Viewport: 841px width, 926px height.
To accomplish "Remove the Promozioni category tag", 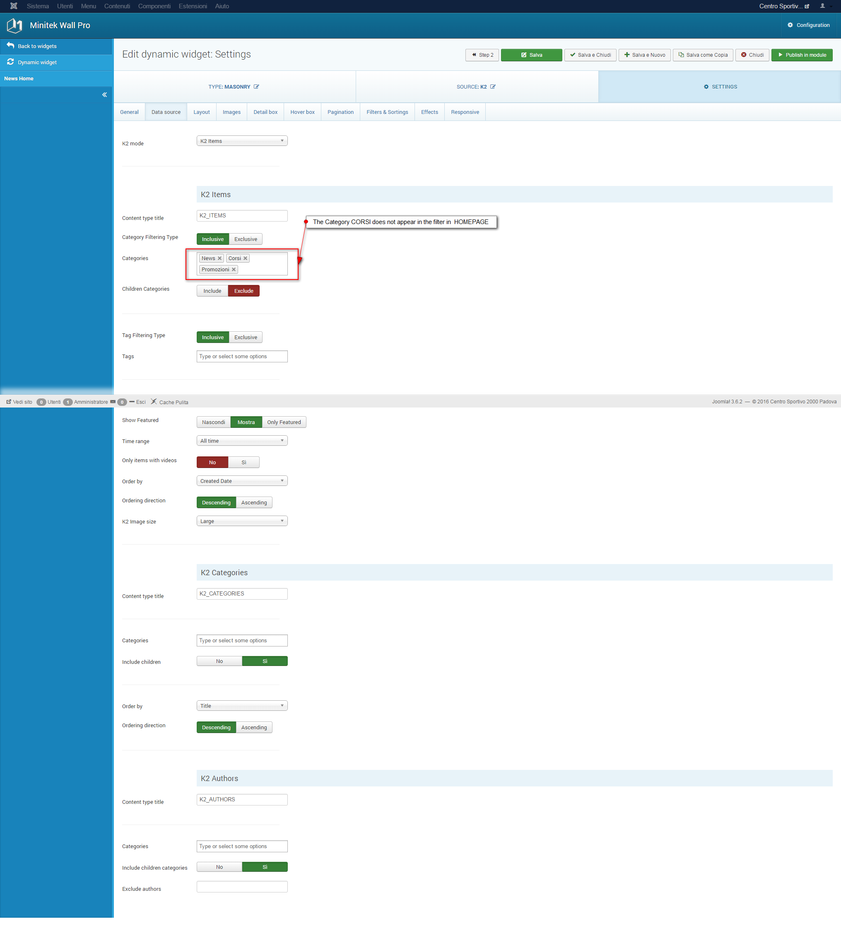I will point(234,270).
